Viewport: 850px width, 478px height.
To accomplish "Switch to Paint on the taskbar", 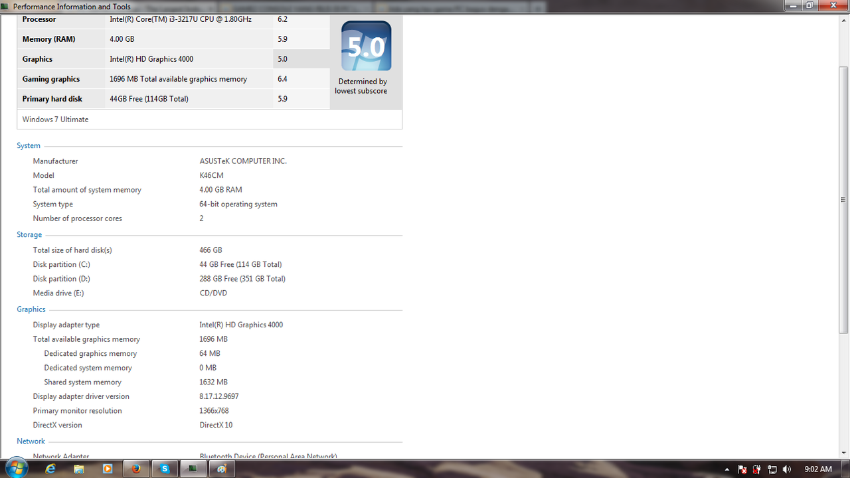I will tap(222, 469).
